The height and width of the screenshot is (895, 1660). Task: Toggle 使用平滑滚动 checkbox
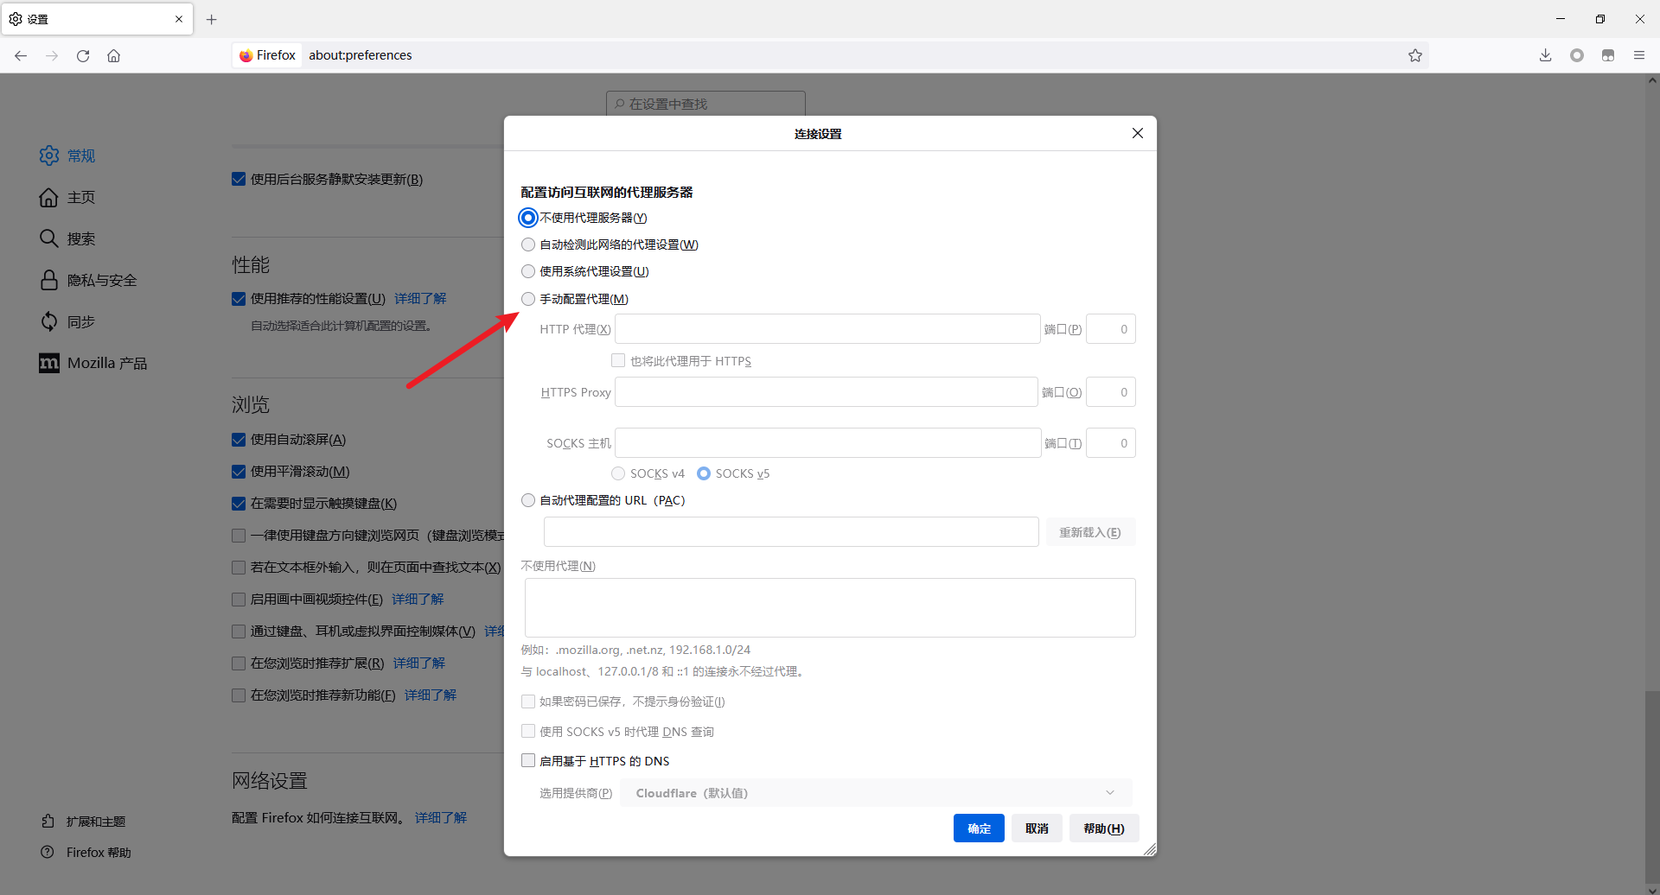point(239,472)
